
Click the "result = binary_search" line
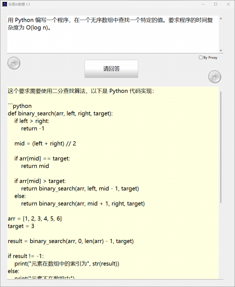(70, 241)
